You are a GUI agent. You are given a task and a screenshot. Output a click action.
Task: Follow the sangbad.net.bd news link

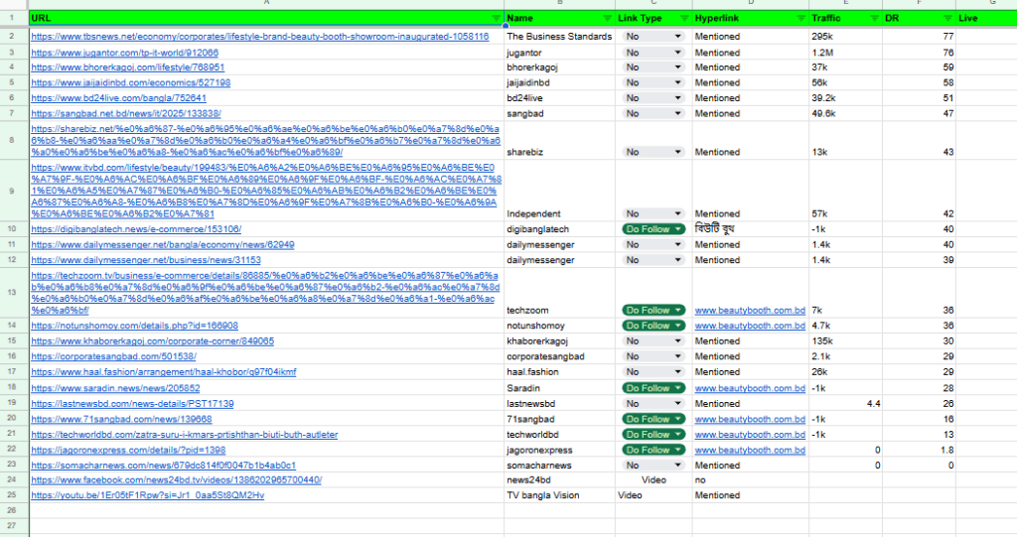coord(126,113)
